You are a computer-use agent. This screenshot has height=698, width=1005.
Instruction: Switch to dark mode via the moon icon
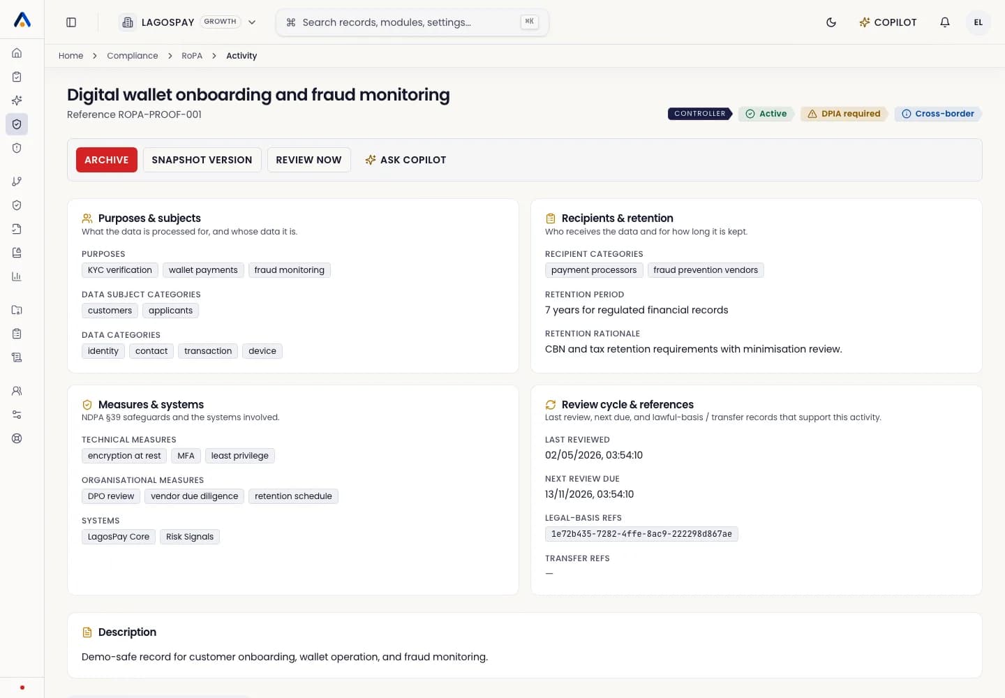(831, 22)
